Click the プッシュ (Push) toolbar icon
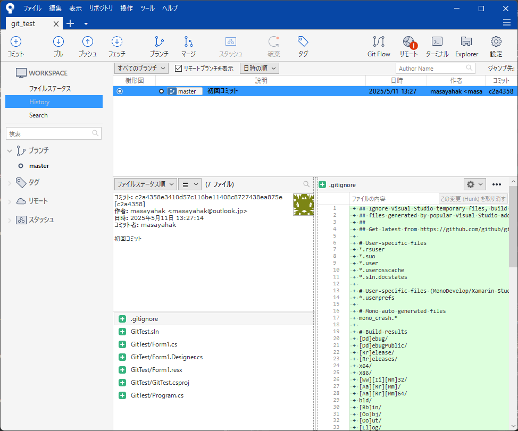This screenshot has height=431, width=518. pyautogui.click(x=88, y=47)
